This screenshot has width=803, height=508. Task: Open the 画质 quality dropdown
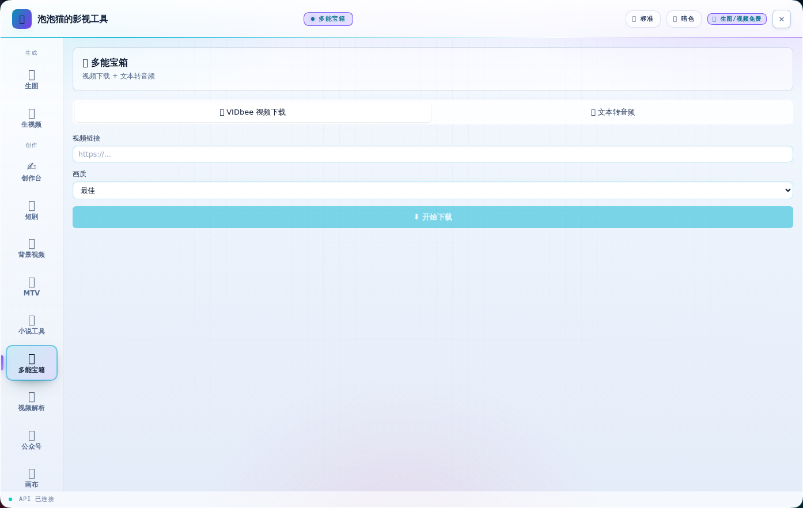(433, 191)
